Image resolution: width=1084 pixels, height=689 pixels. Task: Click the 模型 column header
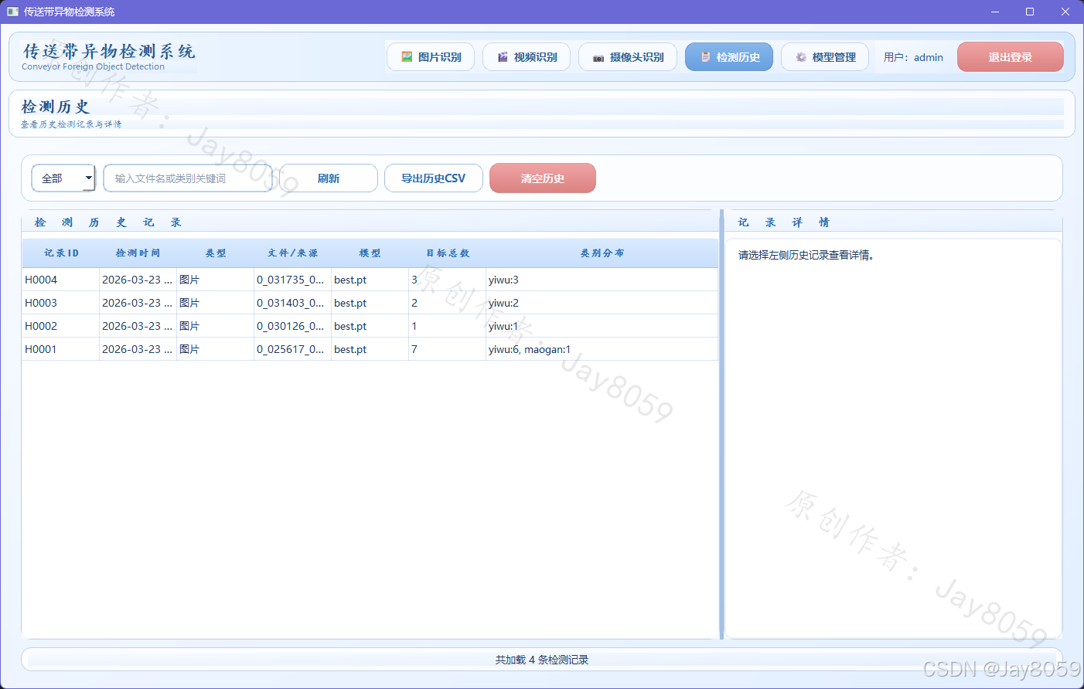pos(370,253)
